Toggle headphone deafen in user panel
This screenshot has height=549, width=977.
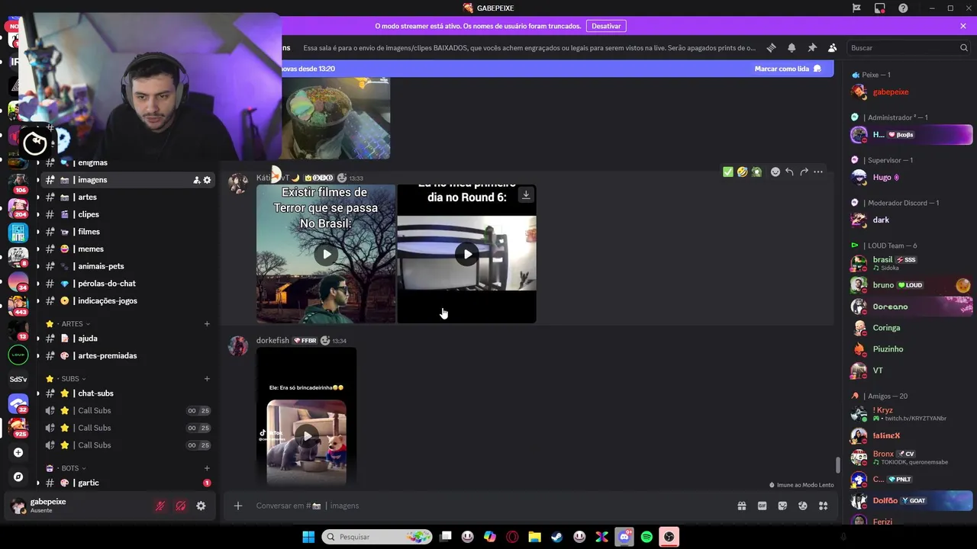pyautogui.click(x=180, y=506)
